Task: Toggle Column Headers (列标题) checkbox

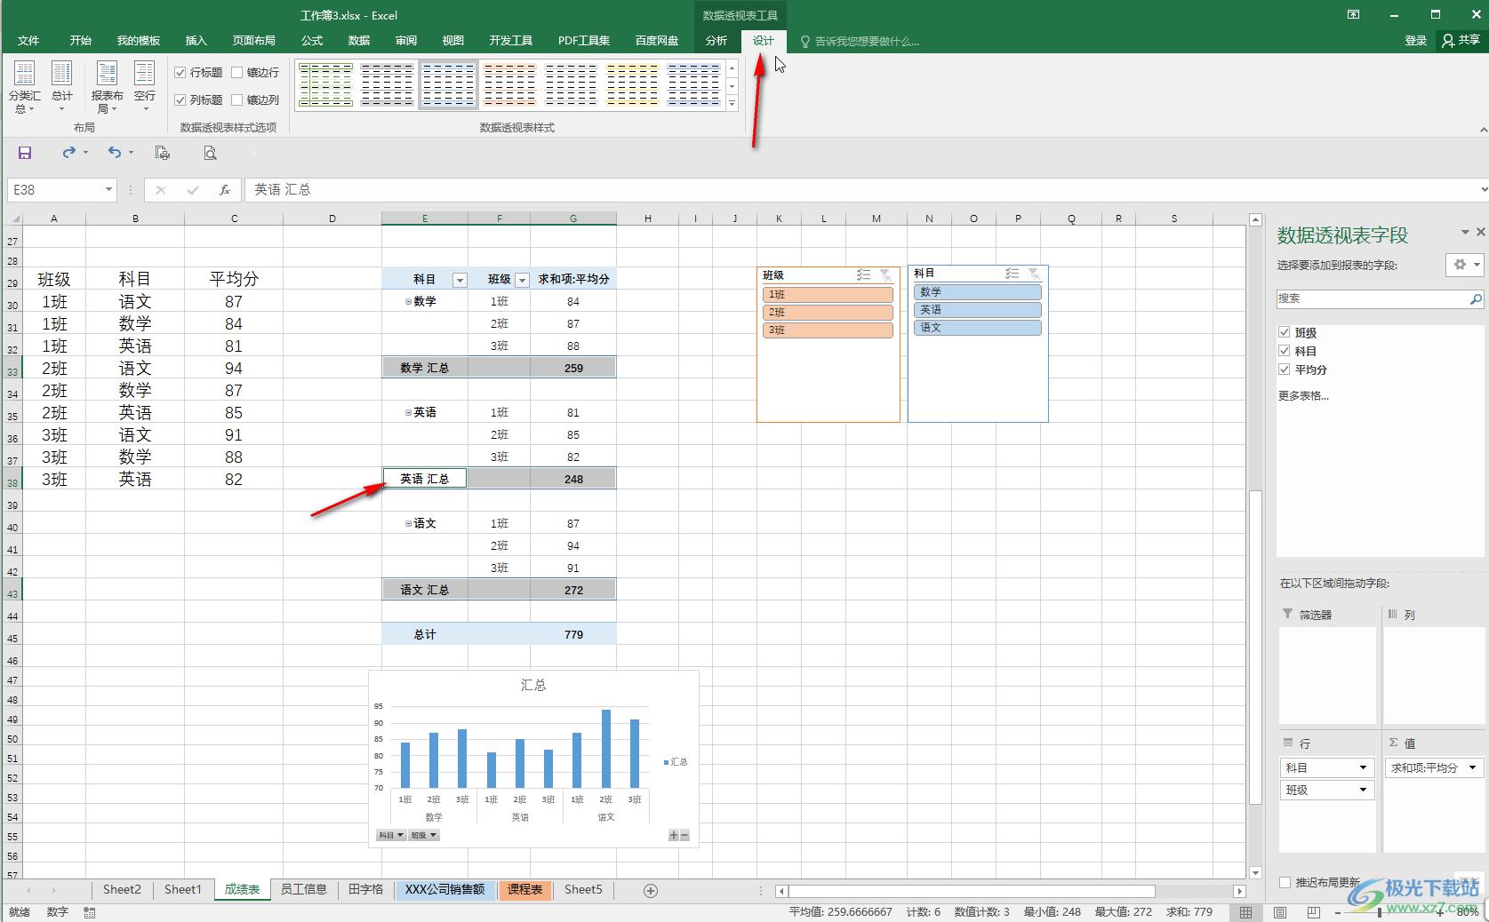Action: click(x=180, y=100)
